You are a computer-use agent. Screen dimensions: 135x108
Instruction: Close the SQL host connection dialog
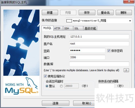(129, 2)
